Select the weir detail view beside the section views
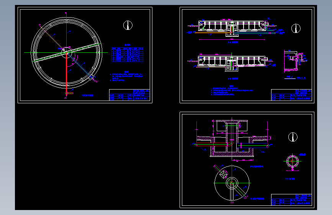 click(295, 61)
